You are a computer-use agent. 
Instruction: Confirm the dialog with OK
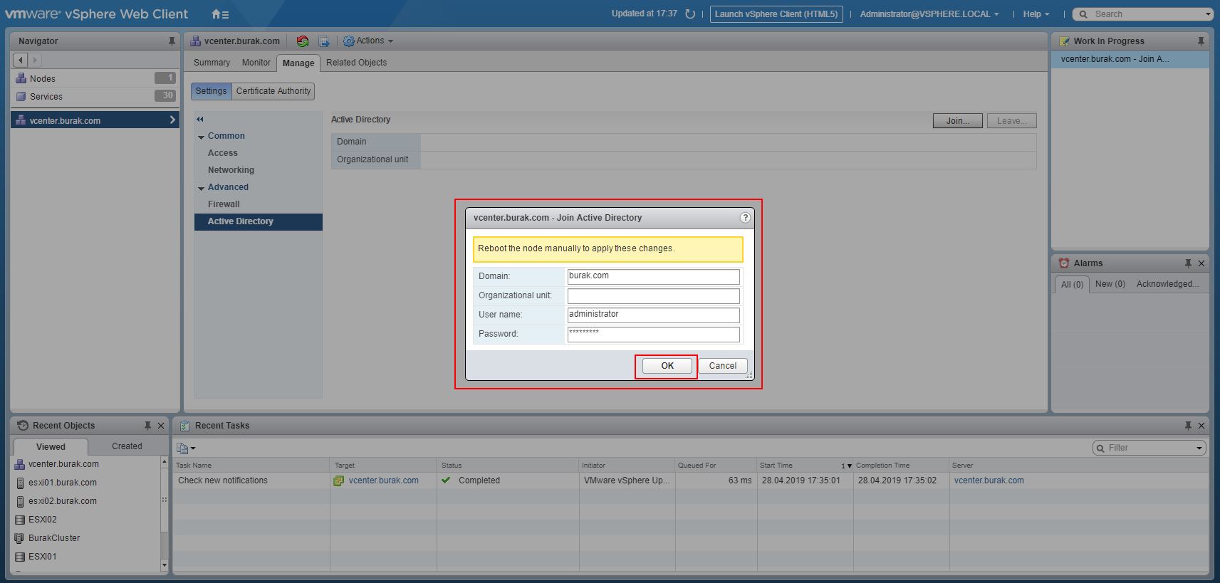tap(667, 366)
